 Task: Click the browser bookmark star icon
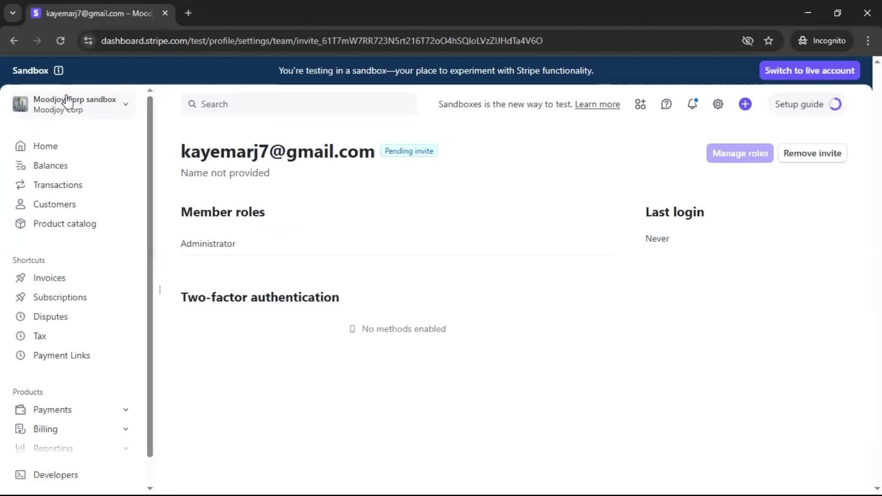pyautogui.click(x=769, y=41)
